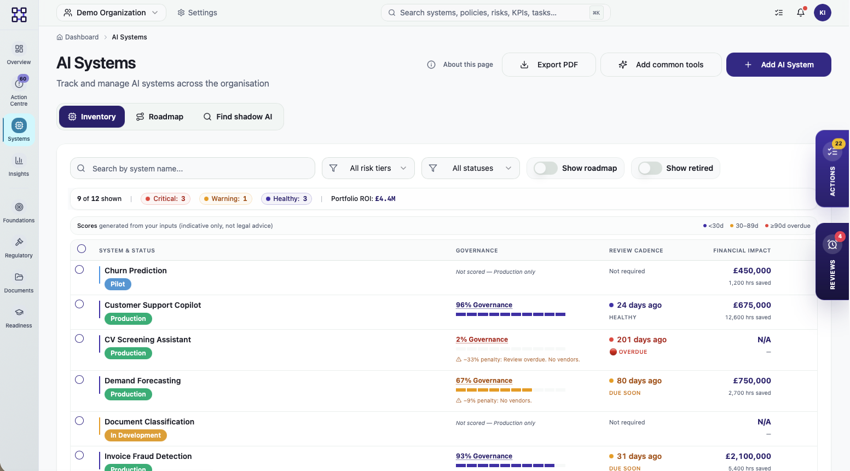The height and width of the screenshot is (471, 850).
Task: Open Regulatory in the sidebar
Action: (x=19, y=248)
